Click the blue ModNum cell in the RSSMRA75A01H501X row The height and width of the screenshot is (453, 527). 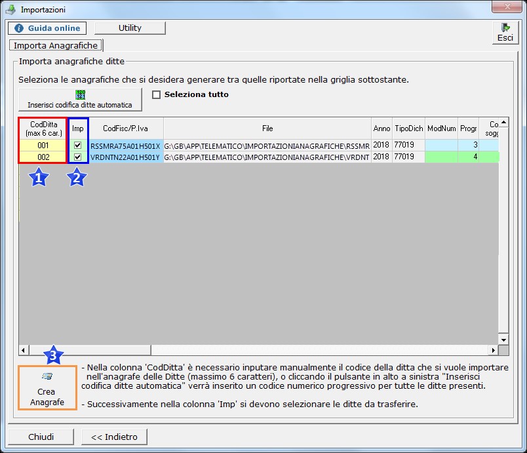click(x=442, y=145)
